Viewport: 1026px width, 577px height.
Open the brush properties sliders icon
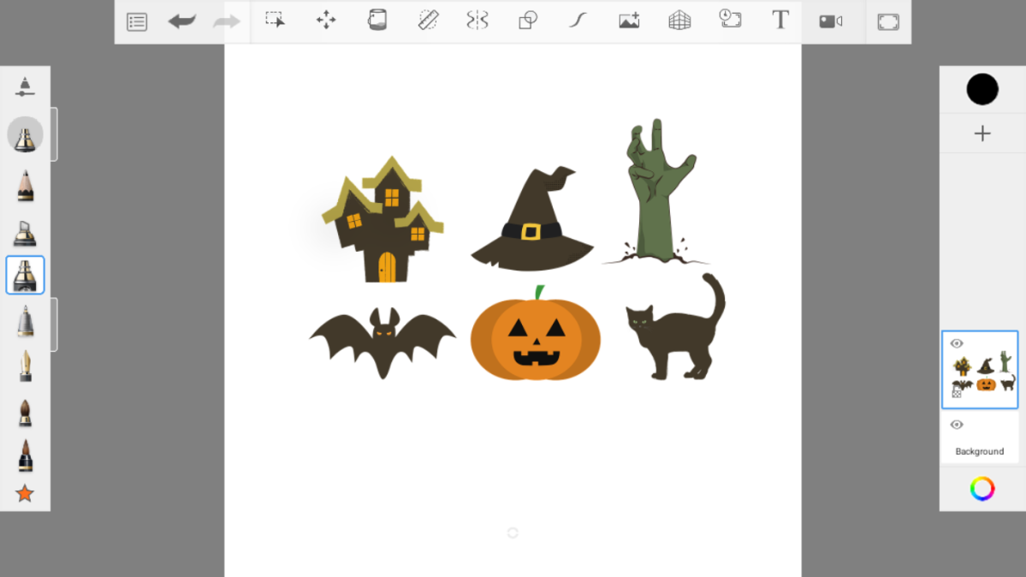[x=25, y=86]
